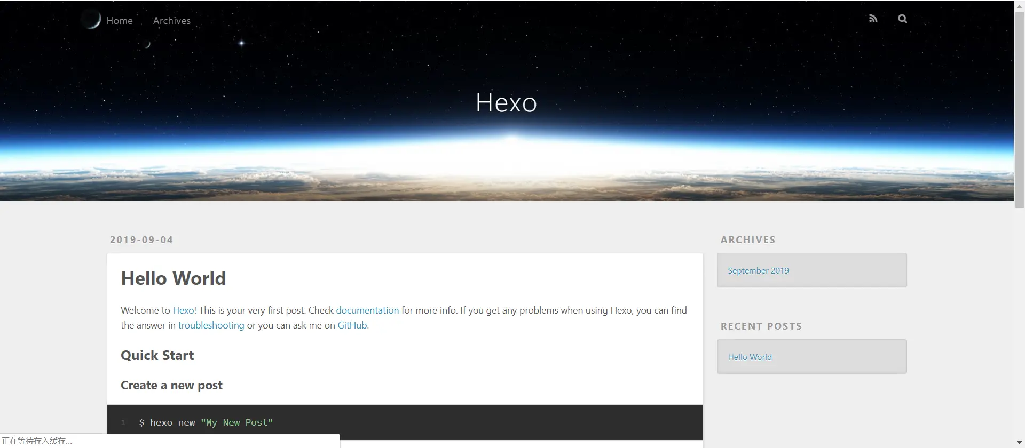1025x448 pixels.
Task: Follow the Hexo link in welcome text
Action: pyautogui.click(x=184, y=310)
